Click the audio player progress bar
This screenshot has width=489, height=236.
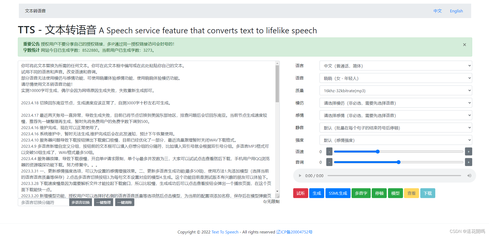394,176
